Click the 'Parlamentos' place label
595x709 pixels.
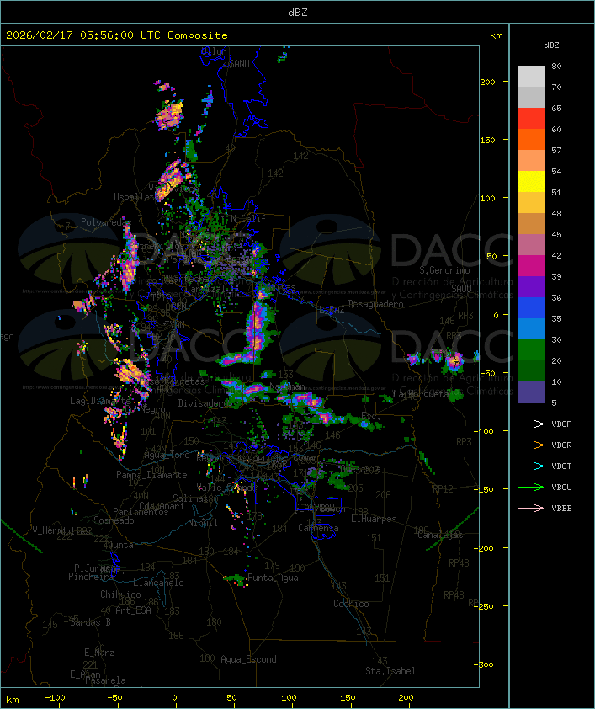[x=141, y=512]
